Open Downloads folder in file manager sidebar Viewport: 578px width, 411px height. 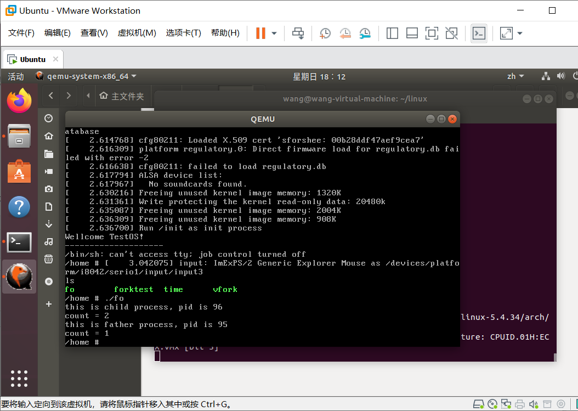point(49,224)
